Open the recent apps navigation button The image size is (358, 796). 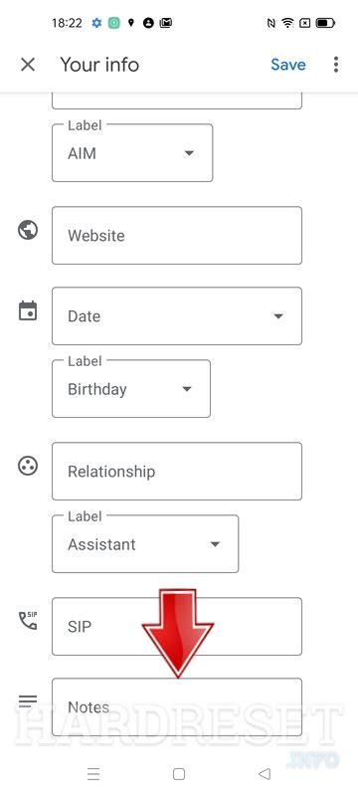coord(93,774)
